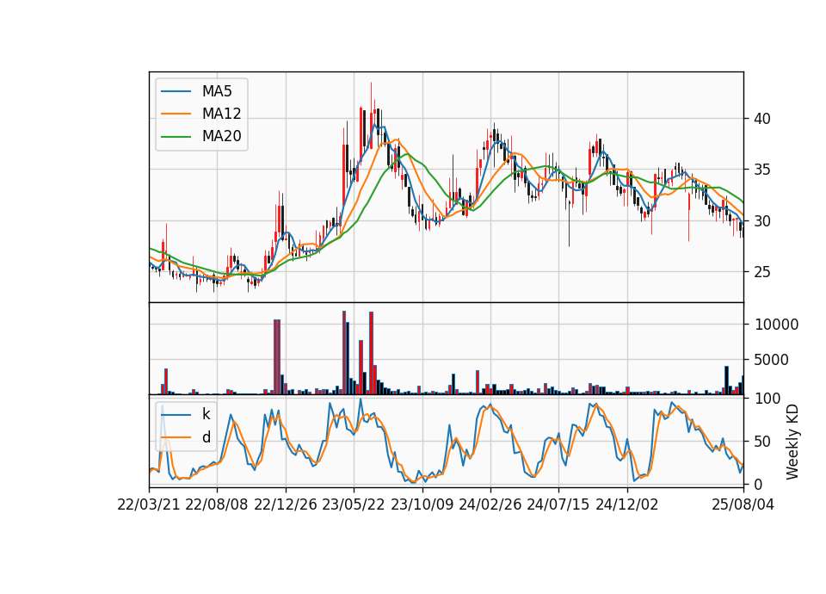Click the price axis value 40
The image size is (826, 594).
(x=762, y=119)
